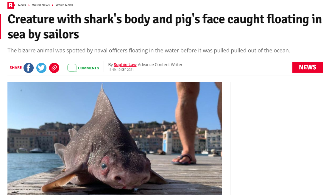This screenshot has height=195, width=329.
Task: Click the red arrow after News breadcrumb
Action: click(29, 5)
